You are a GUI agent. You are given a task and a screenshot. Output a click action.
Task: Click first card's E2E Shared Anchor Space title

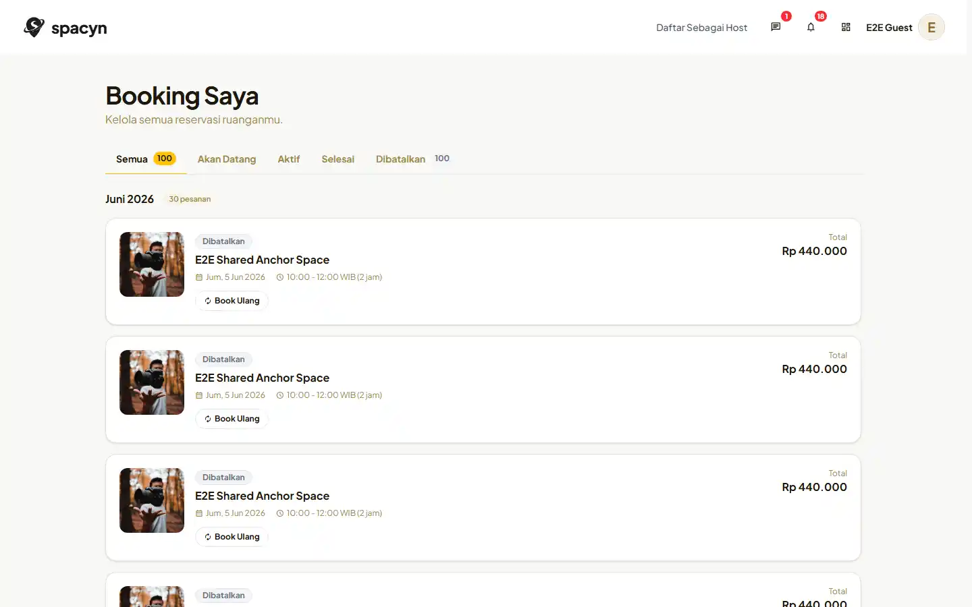click(262, 260)
